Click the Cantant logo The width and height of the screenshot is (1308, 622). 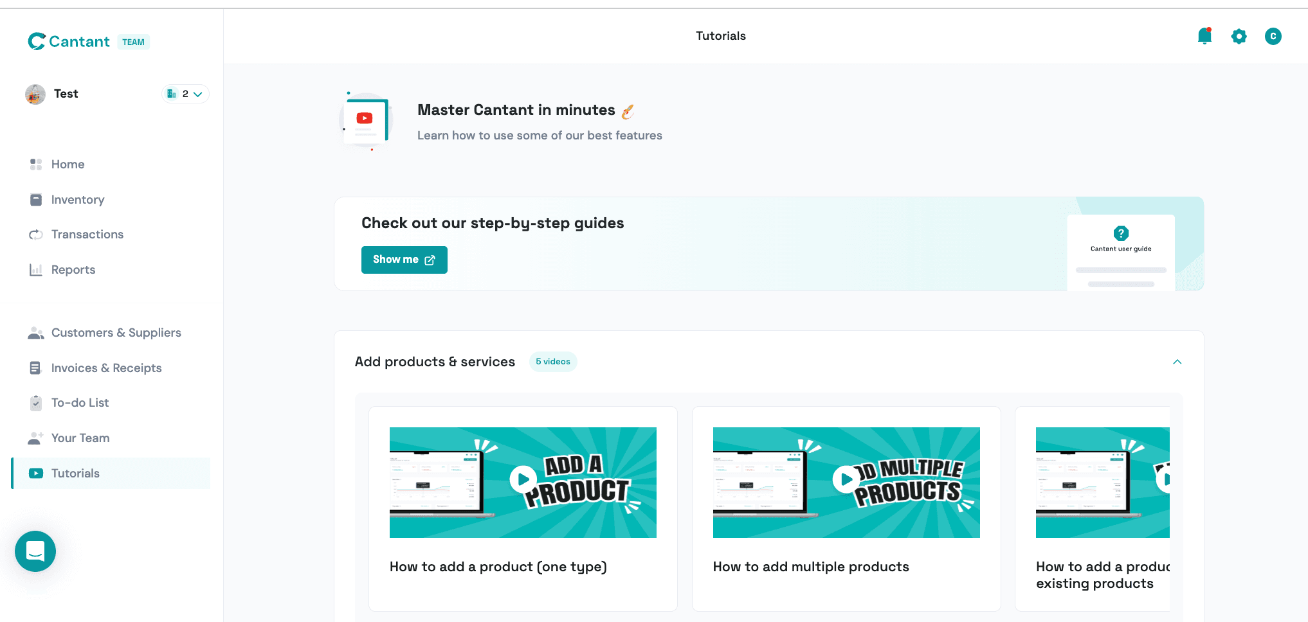coord(69,41)
